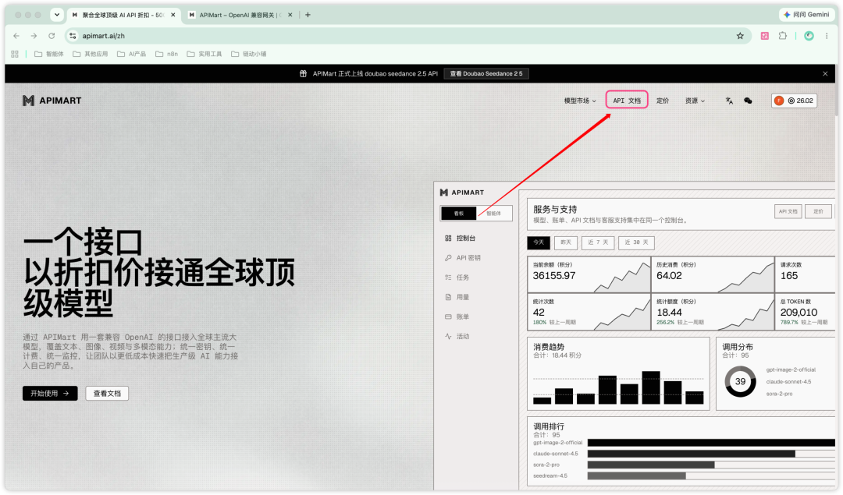
Task: Open the language translate icon
Action: (729, 101)
